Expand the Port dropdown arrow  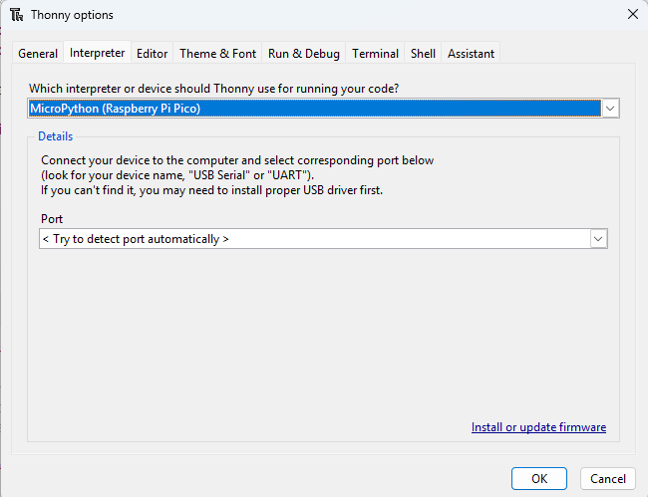598,239
